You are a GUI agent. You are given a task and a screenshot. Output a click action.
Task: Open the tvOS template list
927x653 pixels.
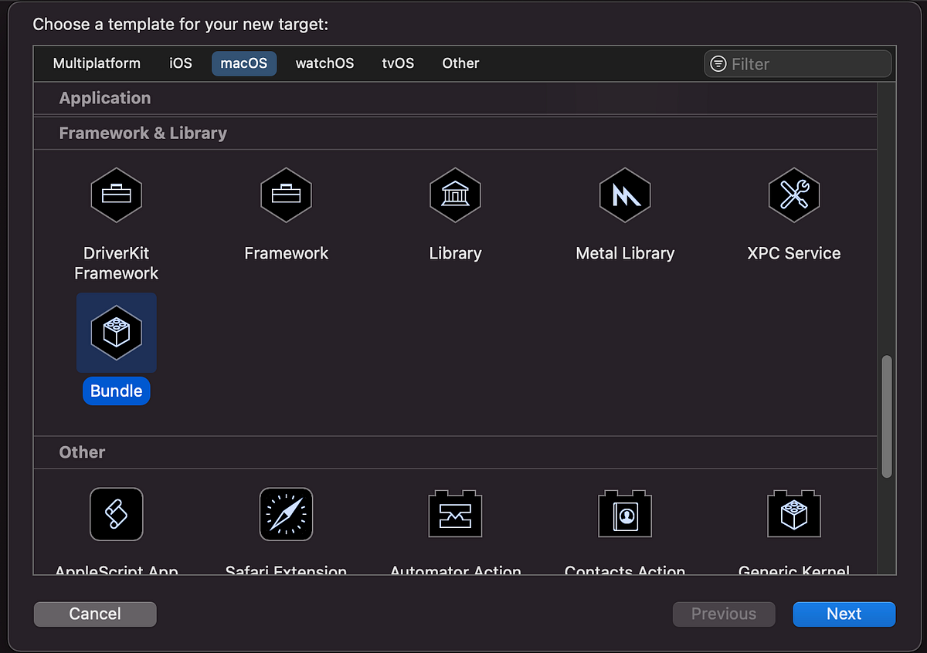[398, 63]
